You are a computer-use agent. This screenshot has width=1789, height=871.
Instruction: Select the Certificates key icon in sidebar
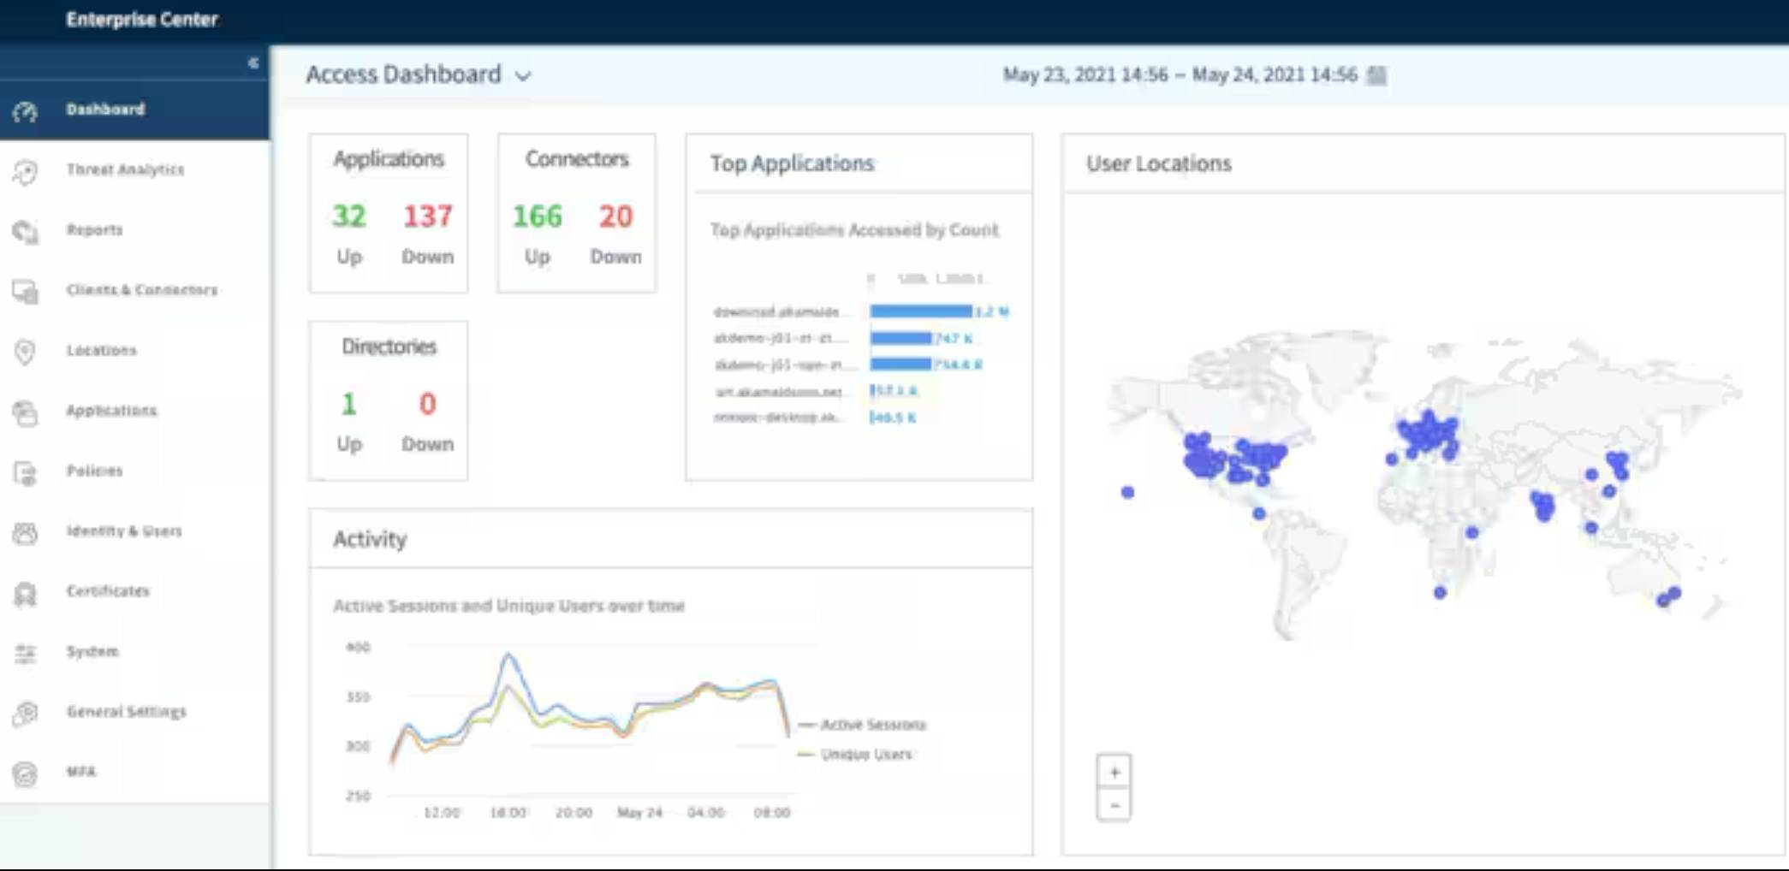tap(25, 591)
